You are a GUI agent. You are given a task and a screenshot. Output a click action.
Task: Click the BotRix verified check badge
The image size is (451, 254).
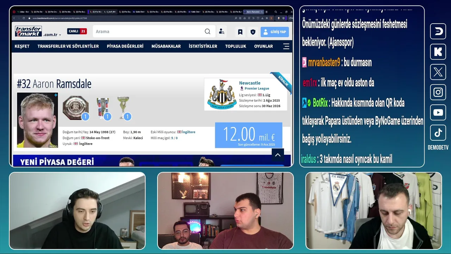pos(309,103)
